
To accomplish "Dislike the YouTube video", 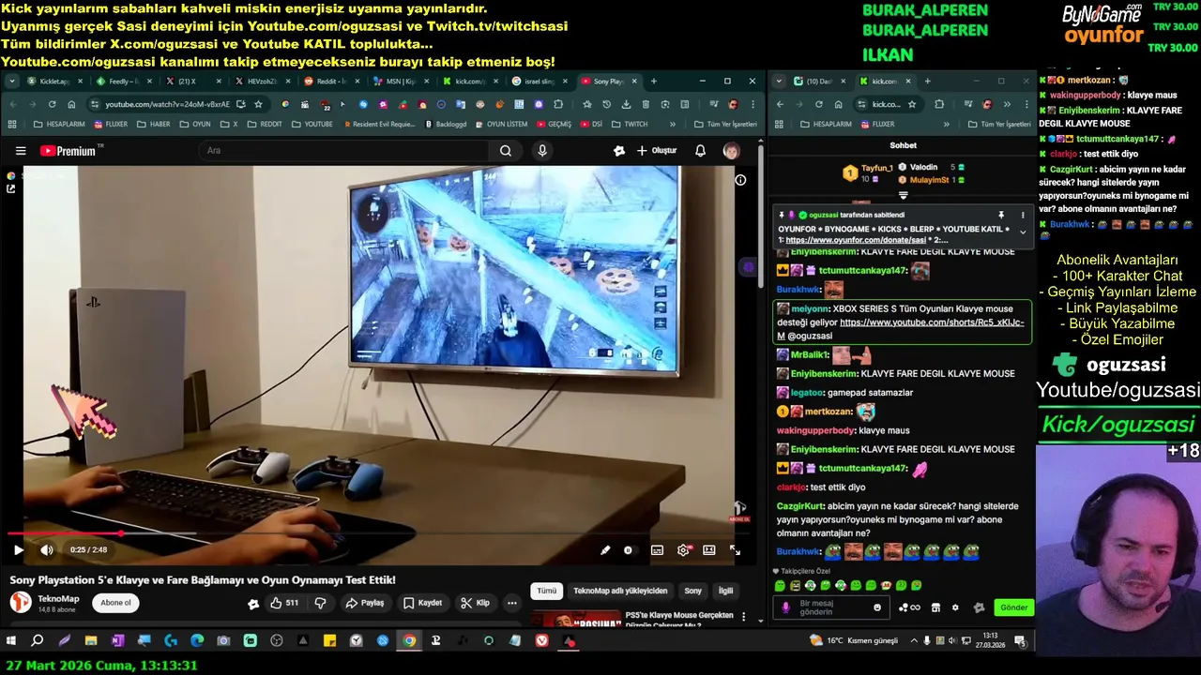I will tap(320, 603).
